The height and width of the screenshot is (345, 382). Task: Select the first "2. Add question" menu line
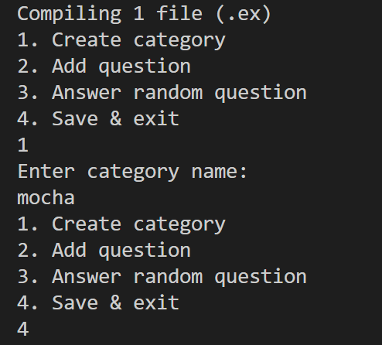pos(104,67)
